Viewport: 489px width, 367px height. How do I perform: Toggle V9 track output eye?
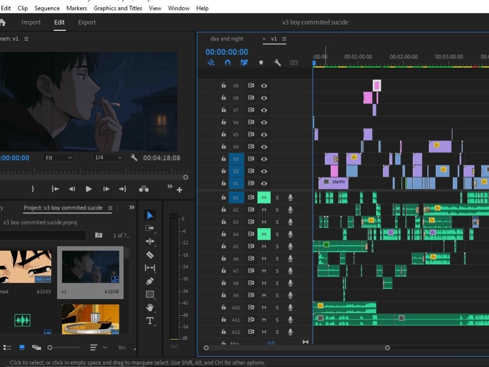click(264, 86)
